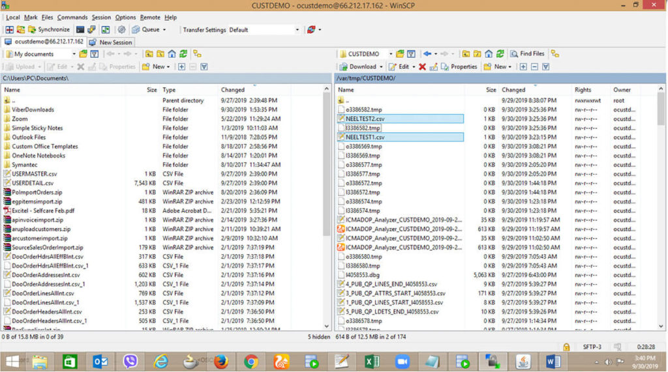Click the SFTP-3 protocol status indicator
Image resolution: width=668 pixels, height=372 pixels.
(592, 347)
